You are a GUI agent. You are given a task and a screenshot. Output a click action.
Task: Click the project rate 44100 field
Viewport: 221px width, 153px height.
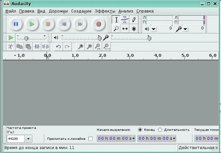pyautogui.click(x=16, y=139)
